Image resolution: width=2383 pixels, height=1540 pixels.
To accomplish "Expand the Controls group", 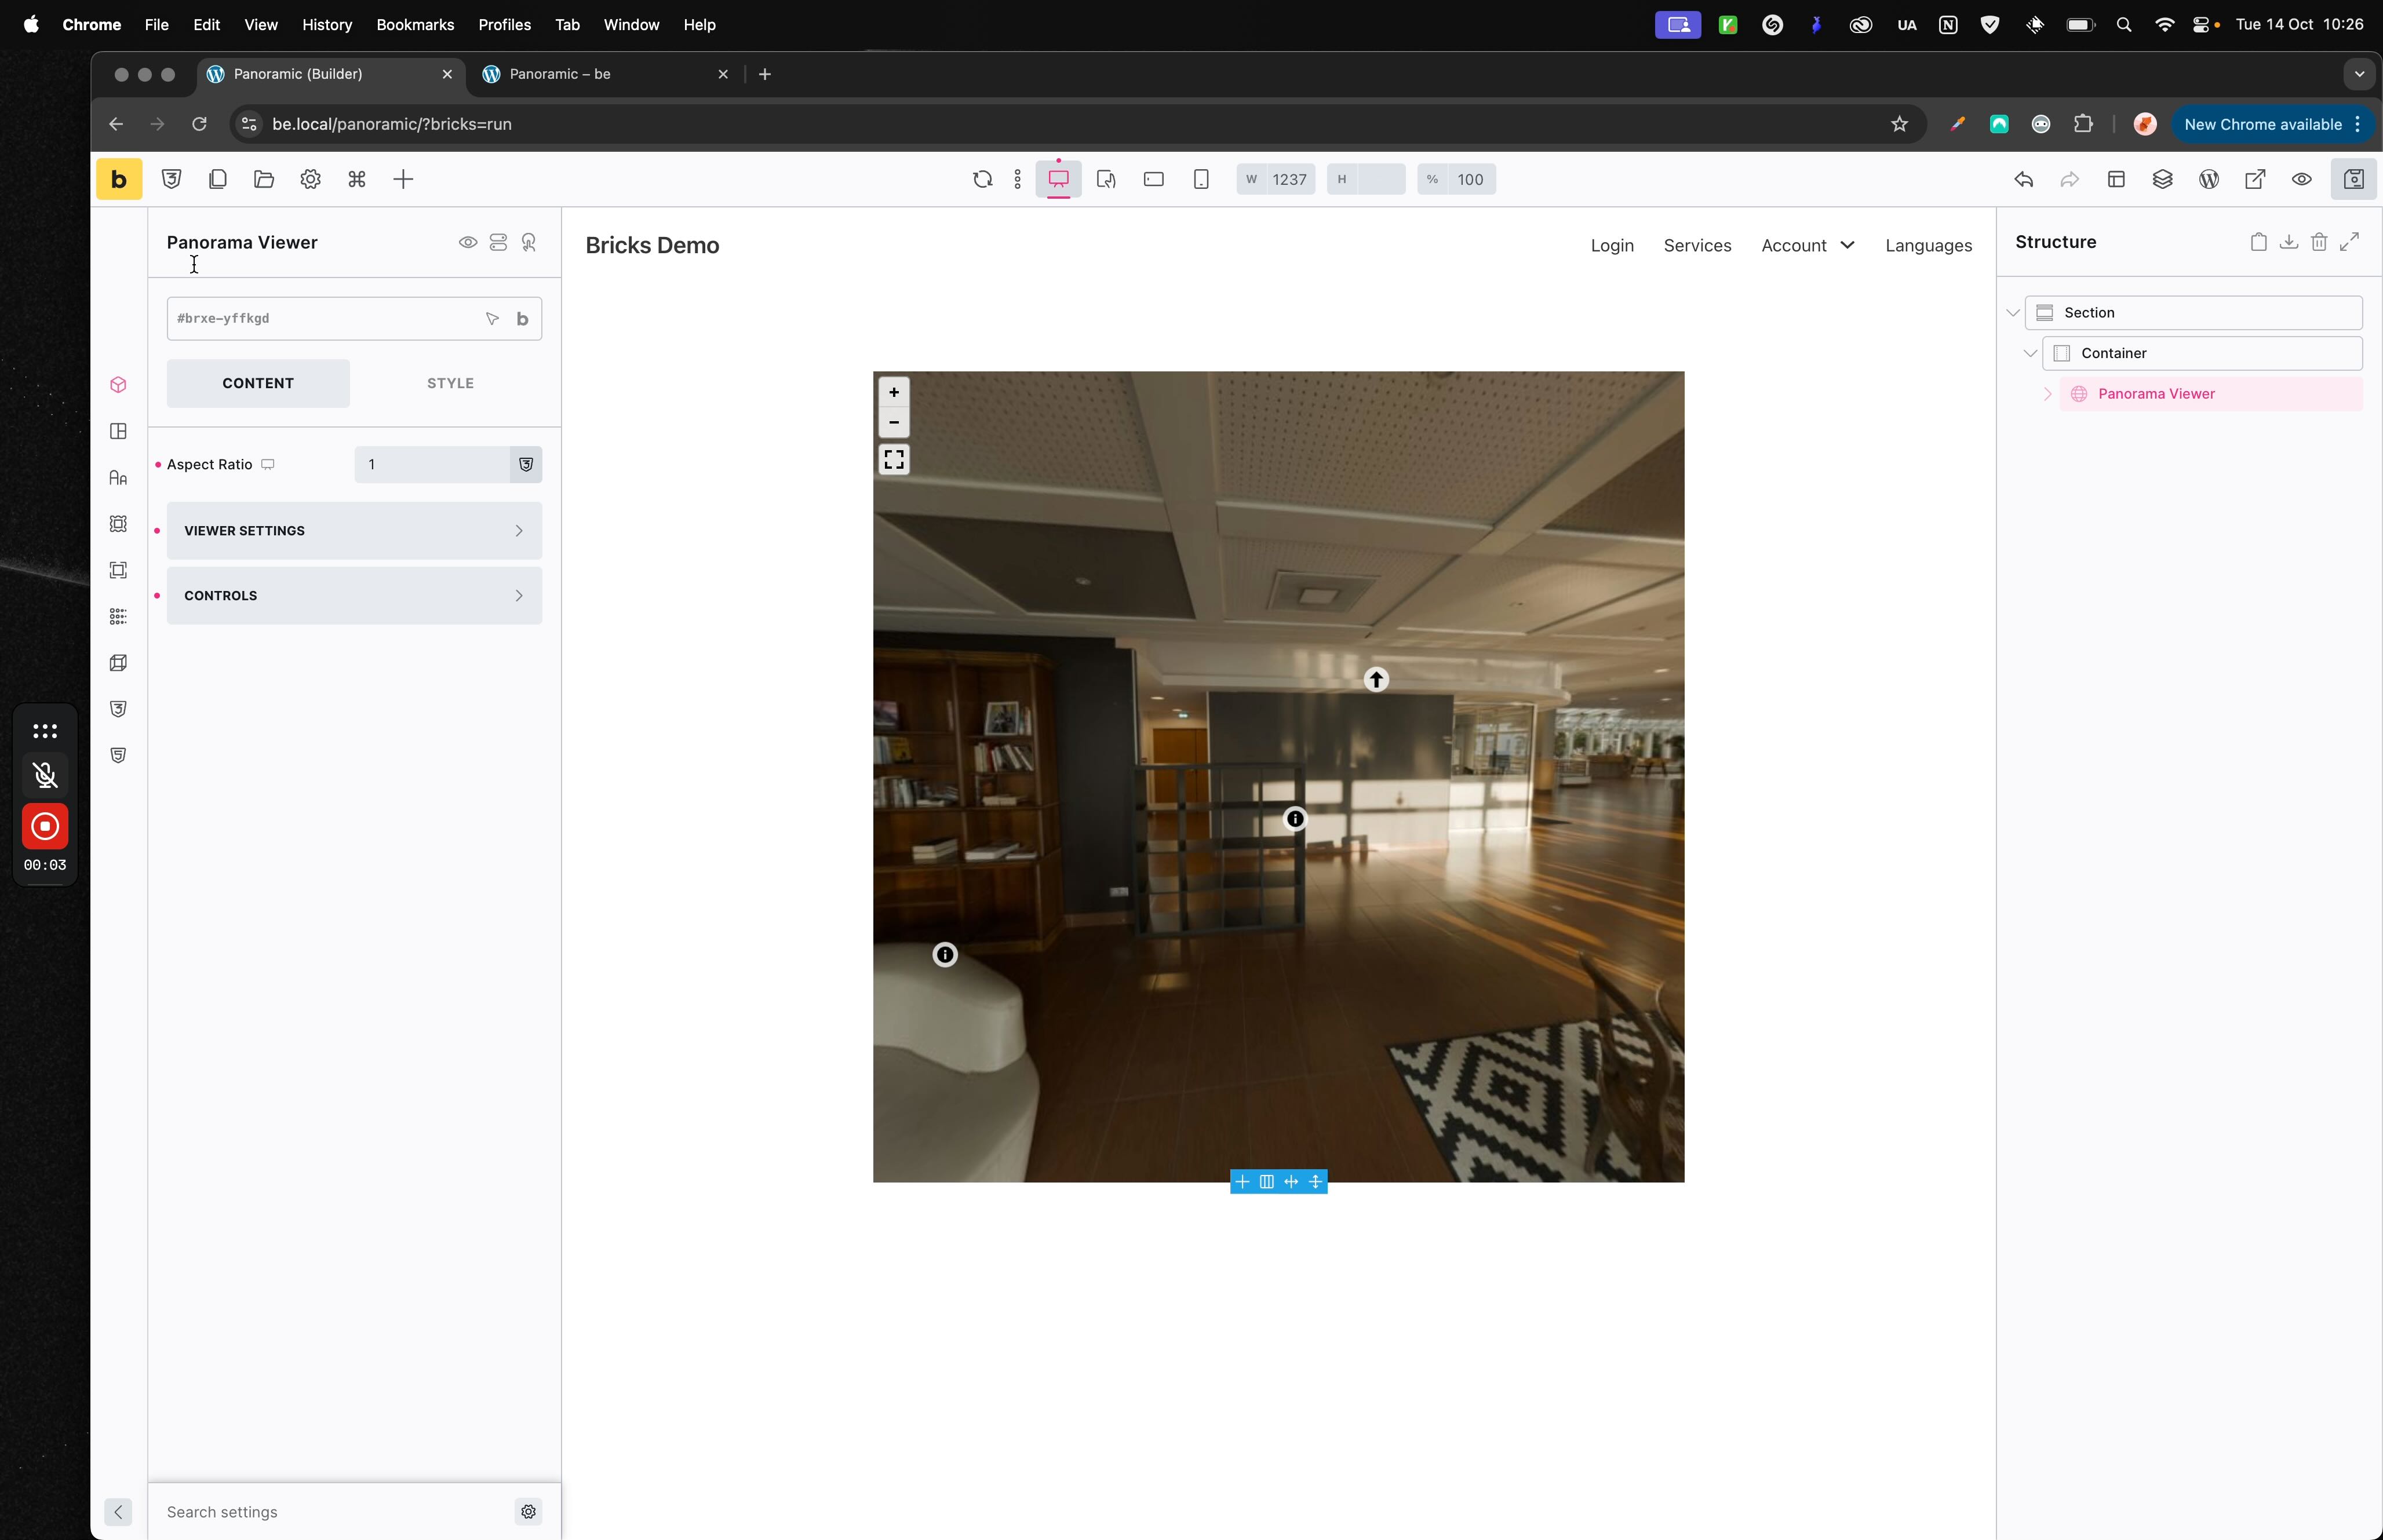I will (x=354, y=596).
